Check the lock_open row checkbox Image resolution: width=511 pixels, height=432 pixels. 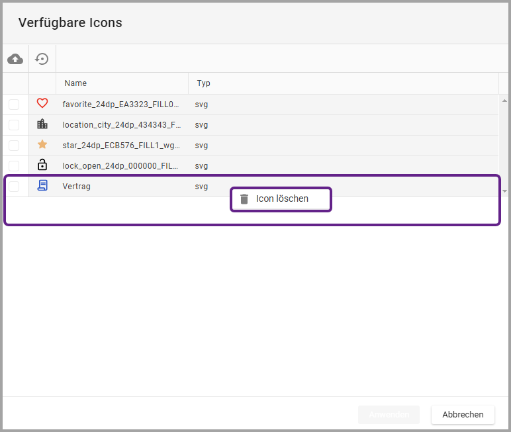click(14, 165)
